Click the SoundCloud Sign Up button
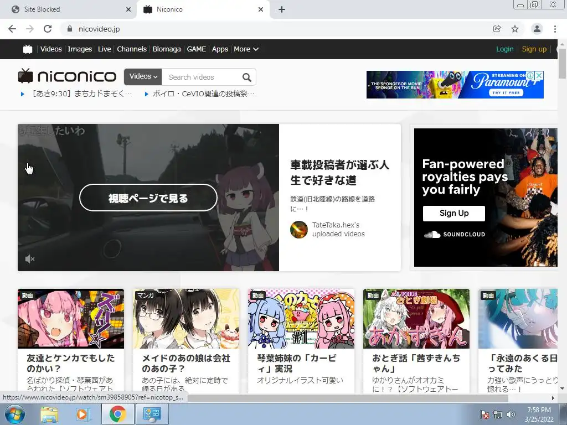567x425 pixels. coord(454,213)
